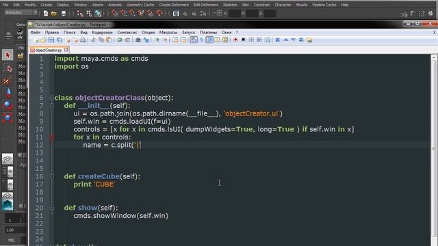Click line number 13 in margin

tap(40, 153)
